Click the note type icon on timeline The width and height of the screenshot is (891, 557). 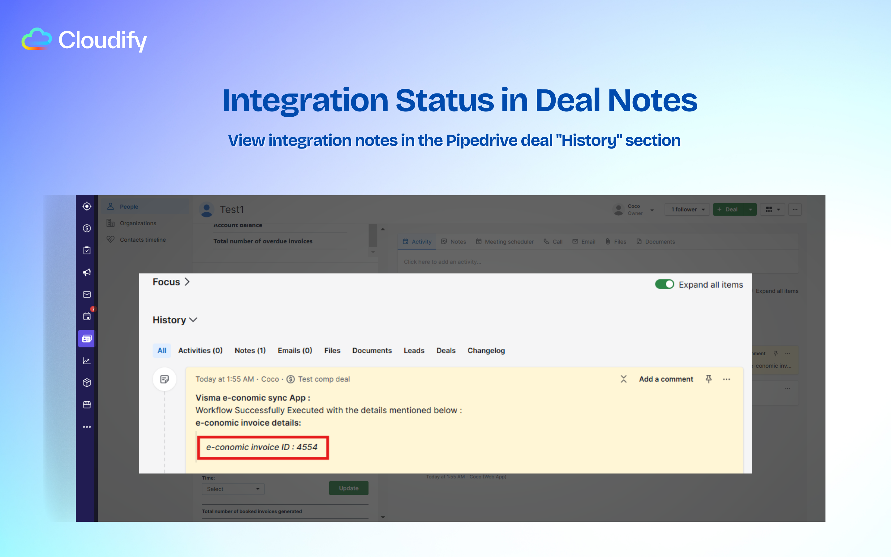click(x=165, y=379)
